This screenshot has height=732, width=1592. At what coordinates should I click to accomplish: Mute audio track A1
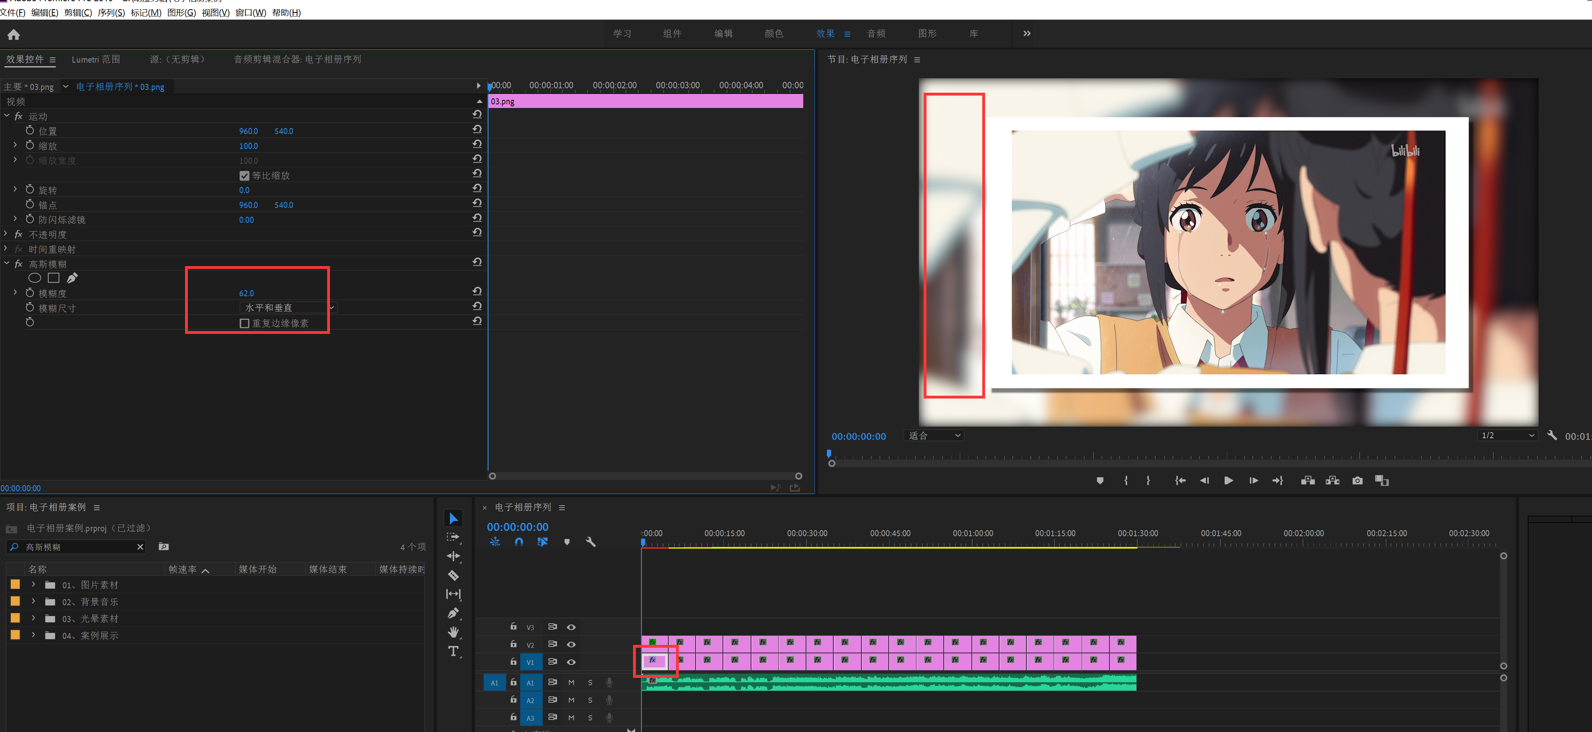point(571,683)
